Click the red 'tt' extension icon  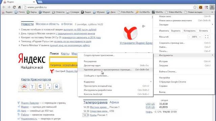coord(206,7)
